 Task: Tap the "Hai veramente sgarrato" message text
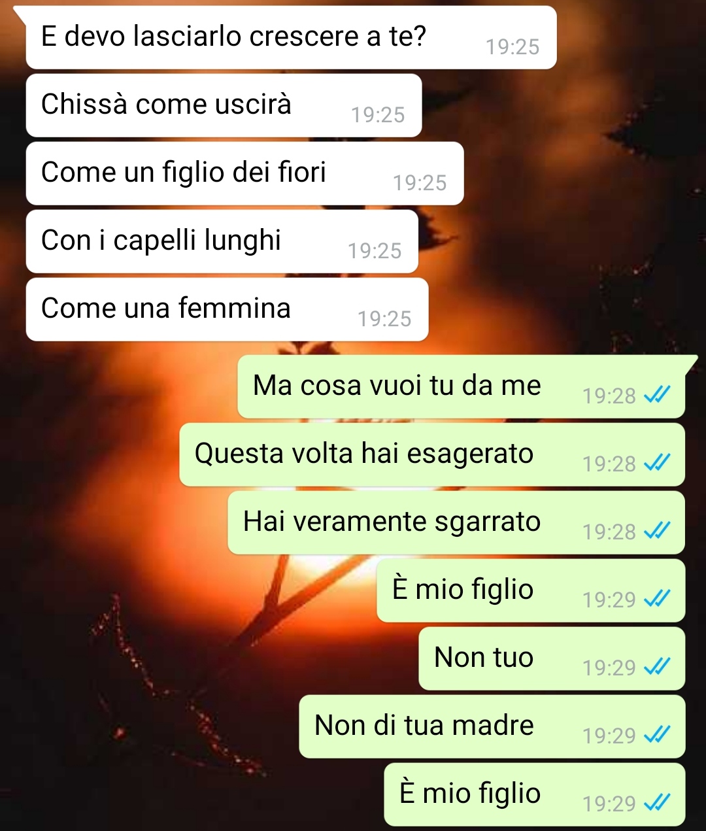pos(392,522)
